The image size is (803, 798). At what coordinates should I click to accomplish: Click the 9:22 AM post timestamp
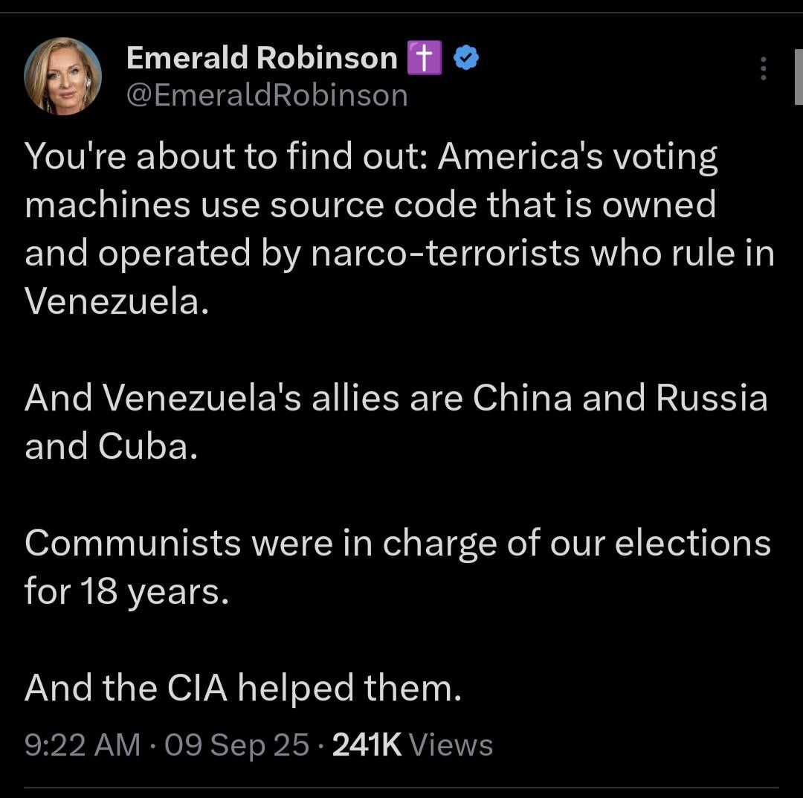pyautogui.click(x=82, y=744)
